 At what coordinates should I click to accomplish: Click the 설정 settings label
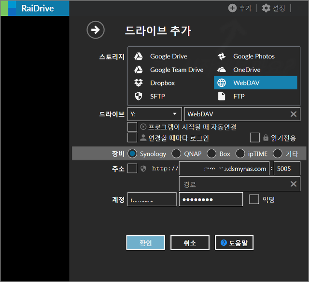pos(279,8)
